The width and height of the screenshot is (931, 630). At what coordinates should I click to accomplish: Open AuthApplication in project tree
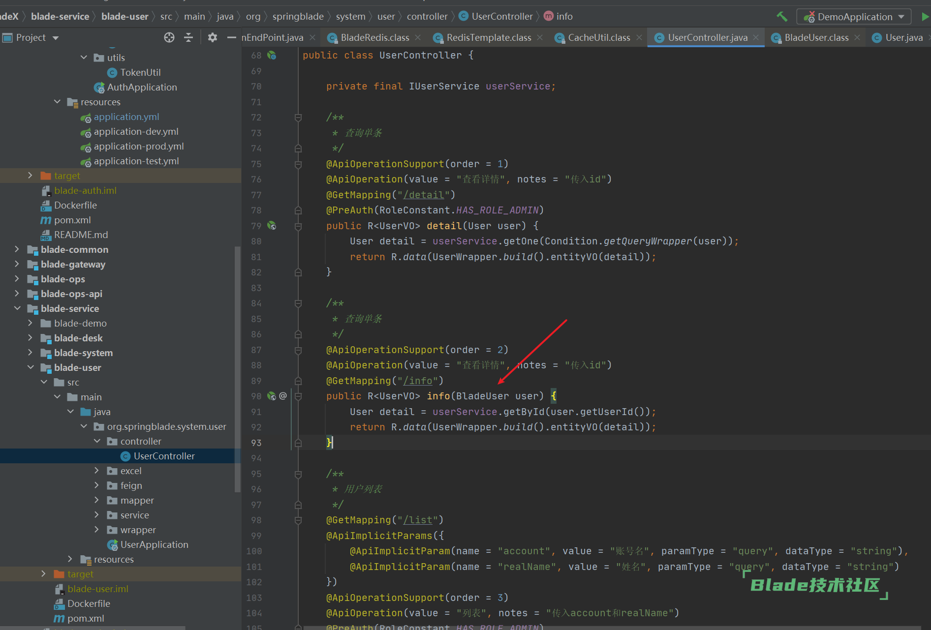pyautogui.click(x=142, y=87)
